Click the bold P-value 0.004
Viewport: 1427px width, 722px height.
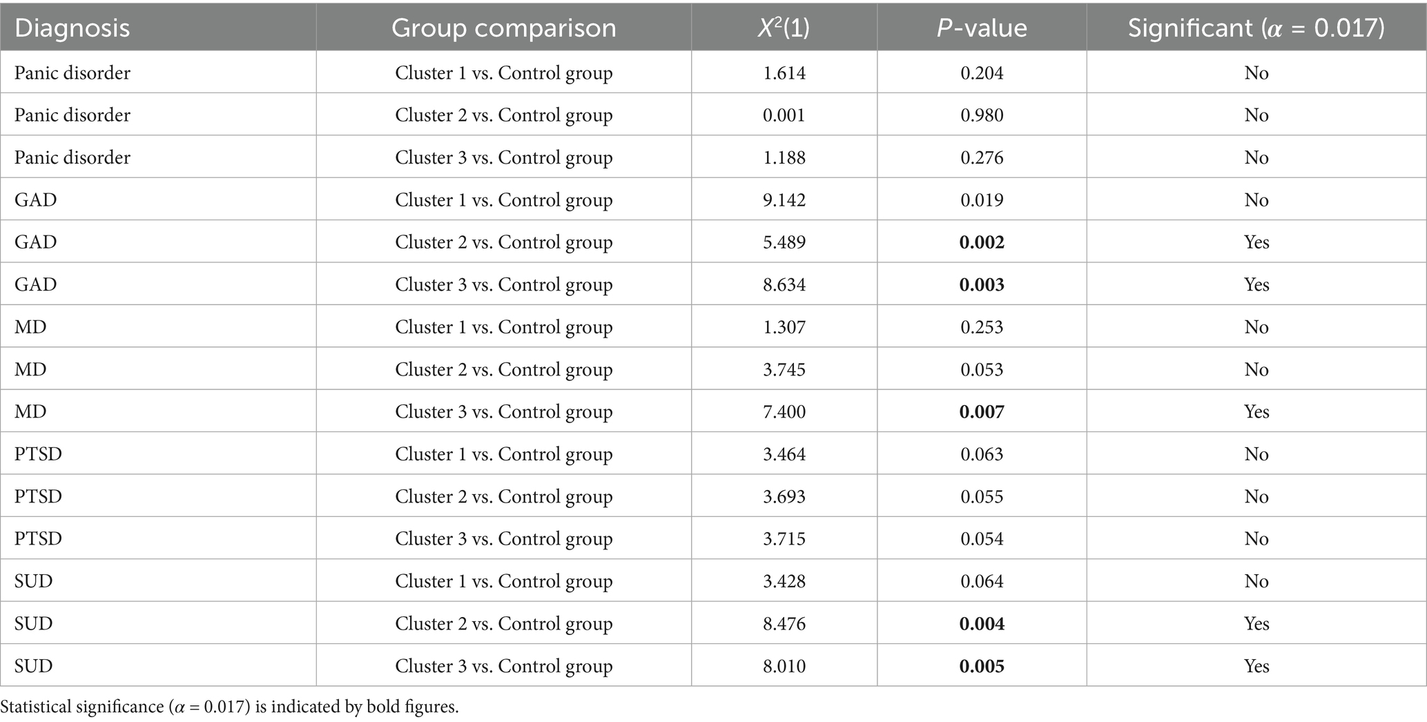tap(982, 624)
